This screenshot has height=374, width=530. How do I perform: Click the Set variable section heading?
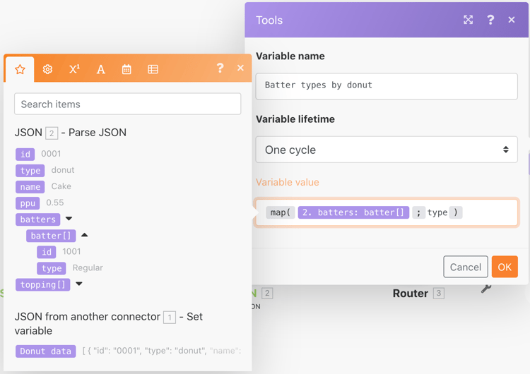pos(109,323)
